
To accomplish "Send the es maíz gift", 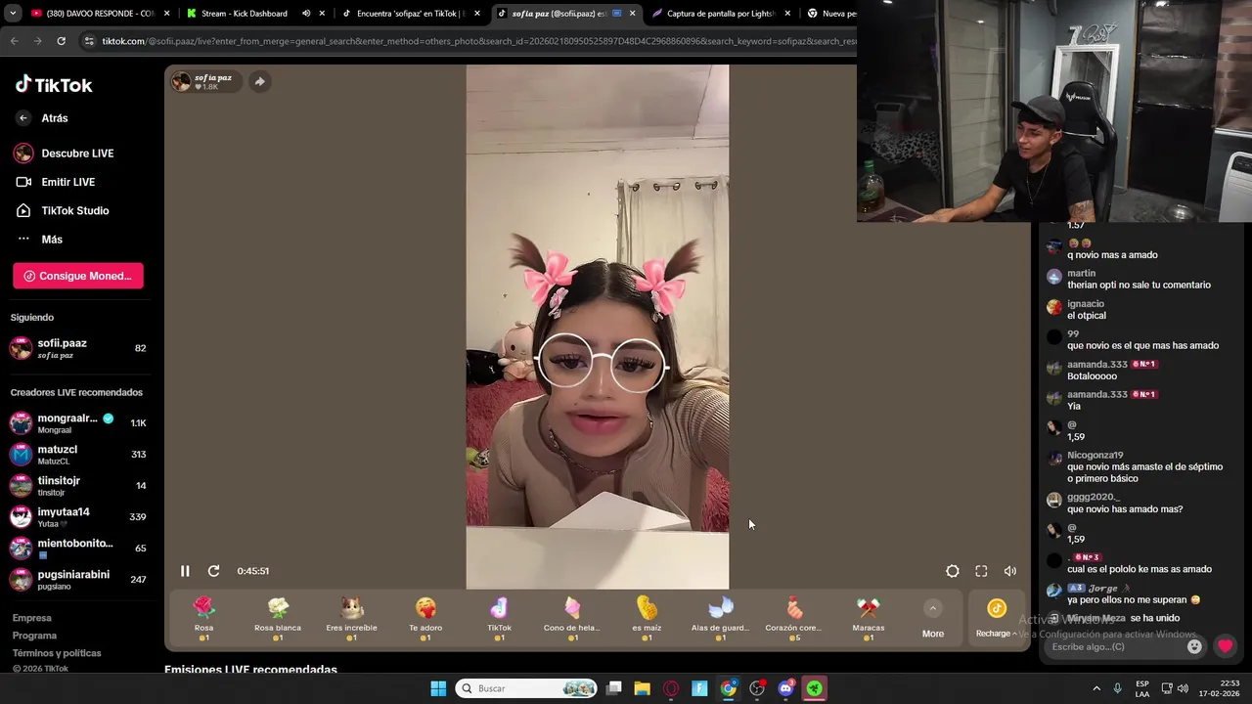I will point(647,618).
